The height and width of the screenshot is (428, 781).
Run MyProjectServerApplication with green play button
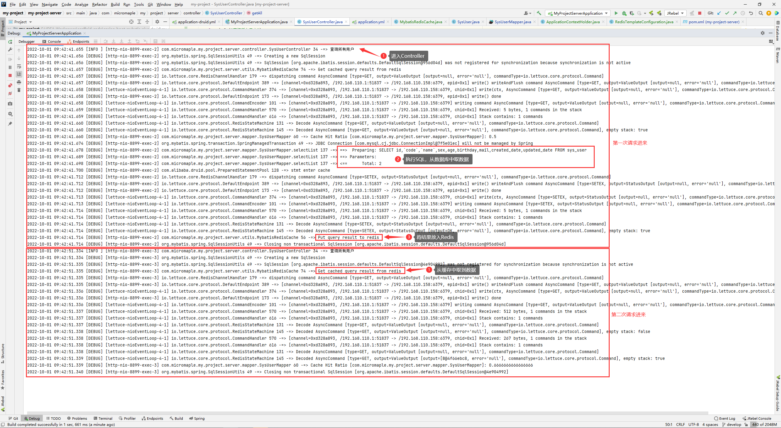point(616,13)
